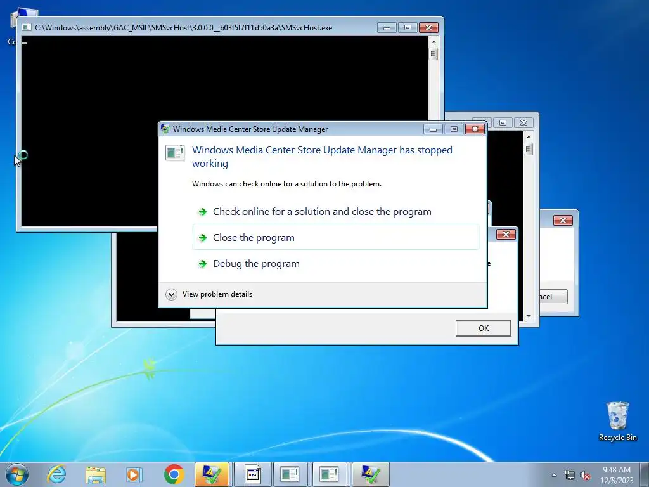Click SMSvcHost console scroll up arrow
The width and height of the screenshot is (649, 487).
(x=434, y=41)
